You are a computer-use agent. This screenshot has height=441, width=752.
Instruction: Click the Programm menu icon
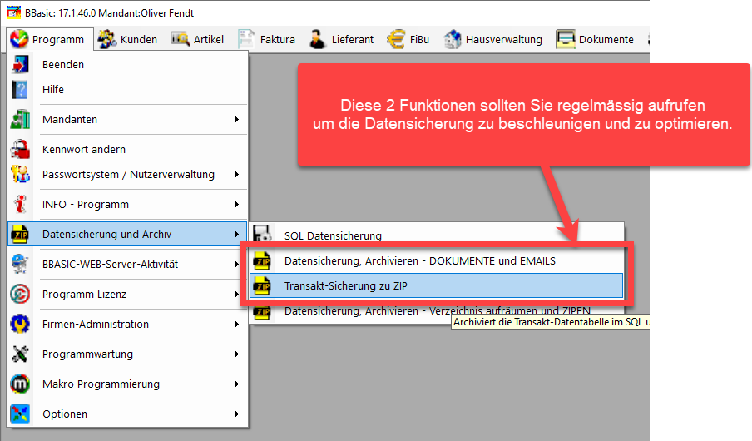pyautogui.click(x=19, y=39)
